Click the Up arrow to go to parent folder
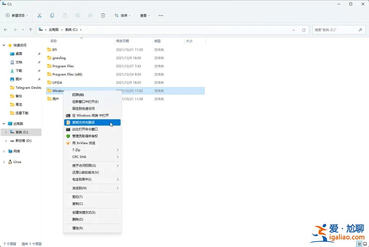Screen dimensions: 369x247 click(x=31, y=30)
